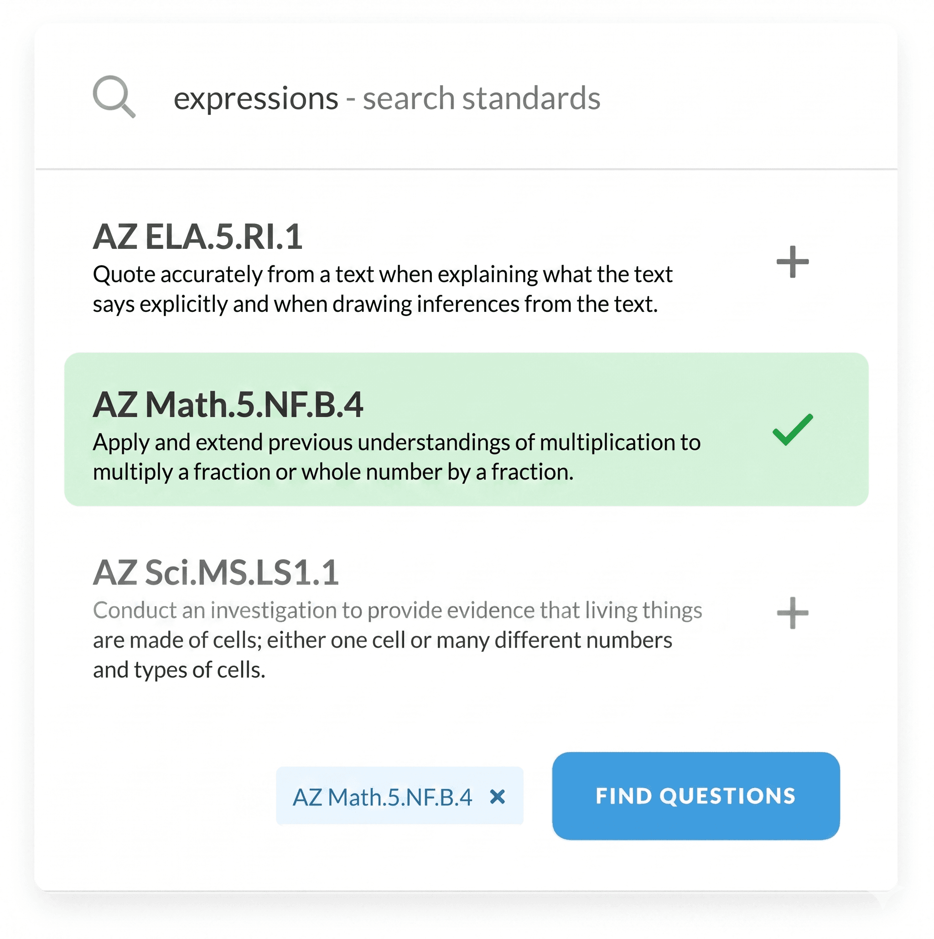
Task: Click 'multiply a fraction or whole number' line
Action: tap(333, 472)
